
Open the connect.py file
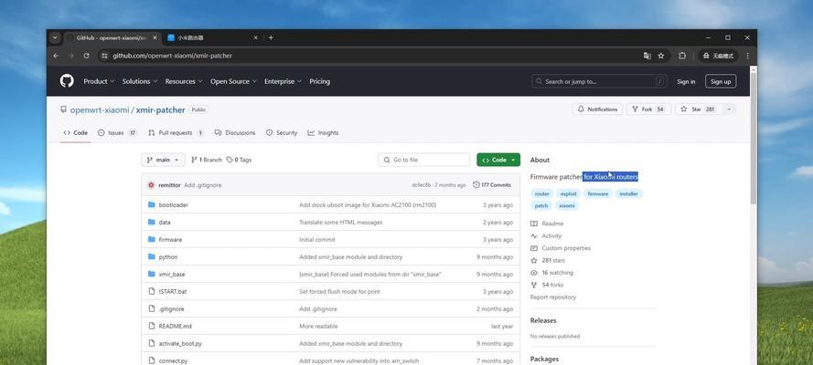click(173, 360)
